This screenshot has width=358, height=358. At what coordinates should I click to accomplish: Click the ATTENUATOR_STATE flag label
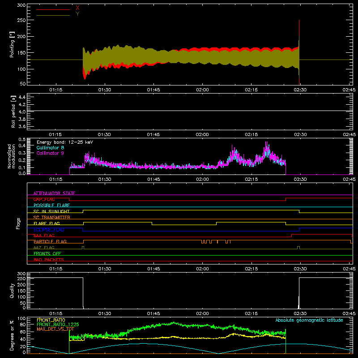(x=54, y=193)
